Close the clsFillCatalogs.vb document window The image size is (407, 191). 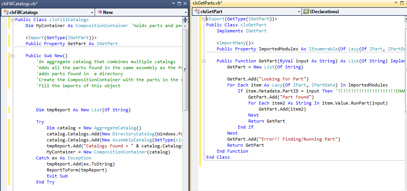(185, 3)
